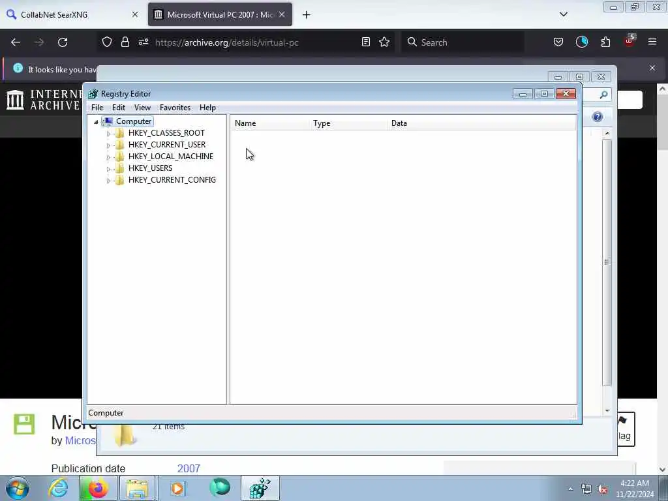Image resolution: width=668 pixels, height=501 pixels.
Task: Click the uBlock Origin icon
Action: (630, 41)
